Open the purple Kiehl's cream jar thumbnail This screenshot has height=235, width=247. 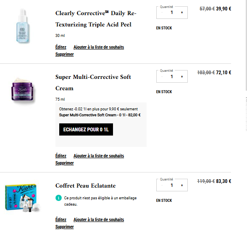point(23,89)
